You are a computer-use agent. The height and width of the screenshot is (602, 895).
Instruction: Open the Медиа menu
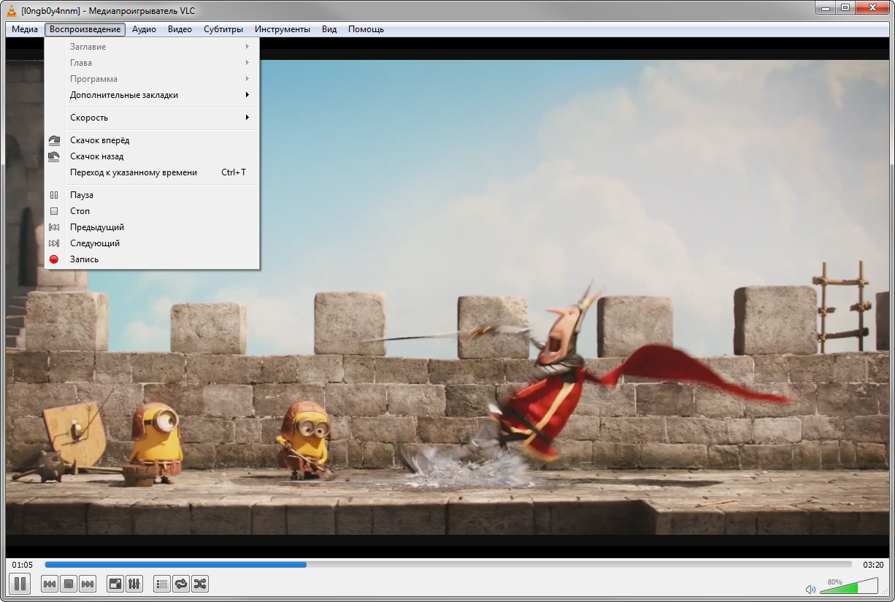tap(25, 29)
